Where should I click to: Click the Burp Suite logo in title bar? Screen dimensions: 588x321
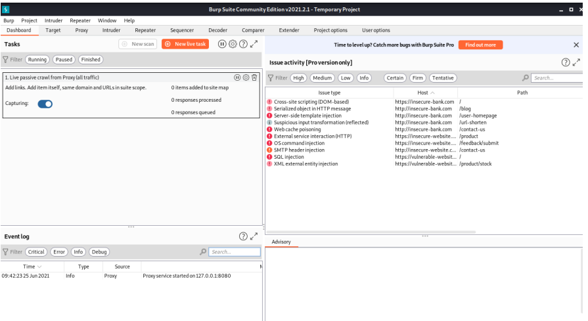point(6,9)
